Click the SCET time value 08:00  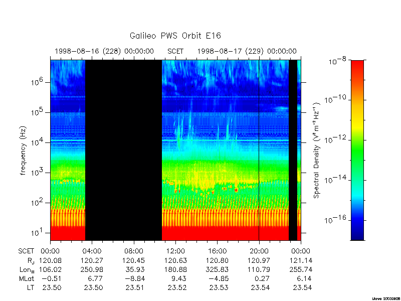(x=134, y=251)
